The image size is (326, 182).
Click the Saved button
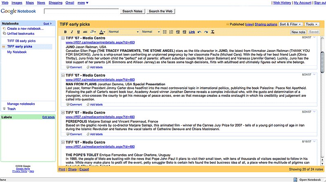(x=313, y=32)
